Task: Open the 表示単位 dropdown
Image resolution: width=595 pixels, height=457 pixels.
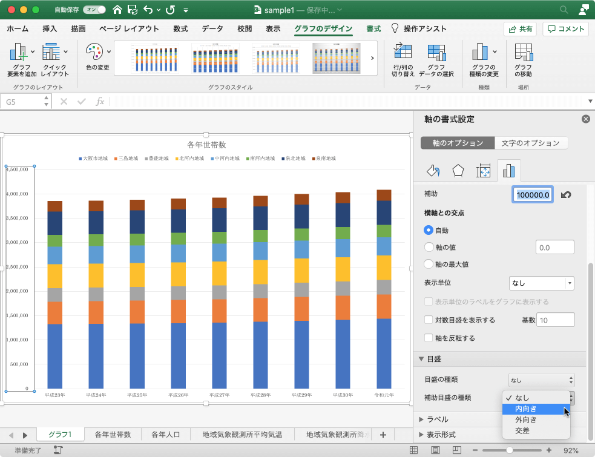Action: pos(541,283)
